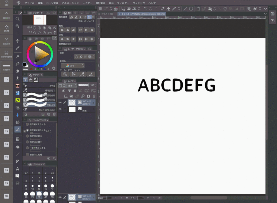
Task: Select the Text tool (A icon)
Action: 18,169
